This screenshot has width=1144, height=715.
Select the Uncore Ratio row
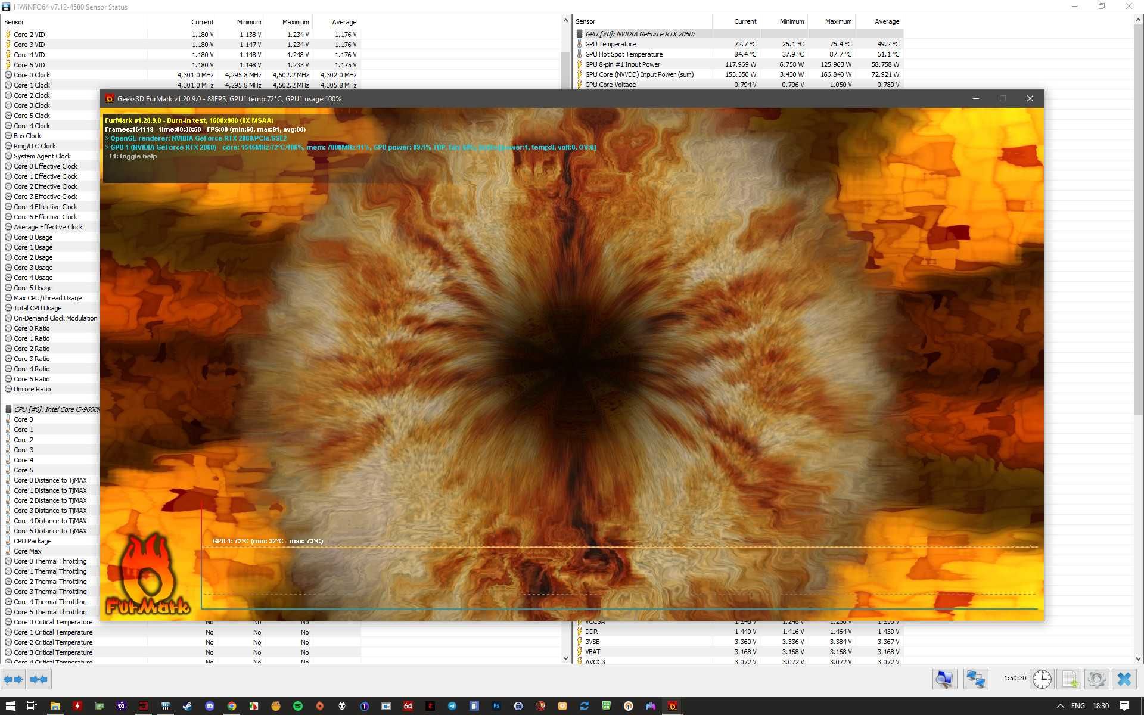tap(51, 389)
